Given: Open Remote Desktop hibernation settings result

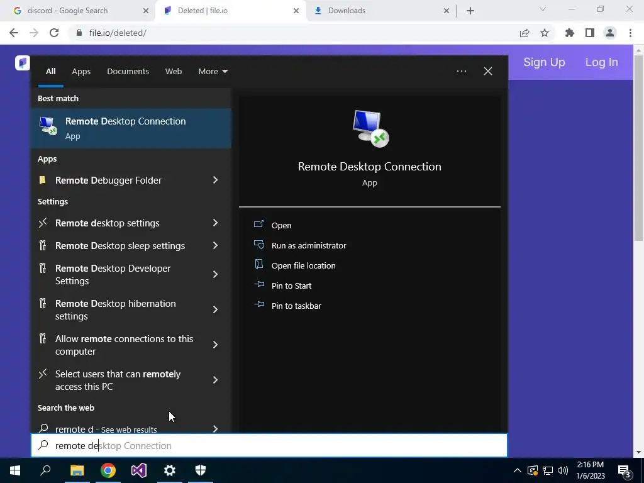Looking at the screenshot, I should coord(116,309).
